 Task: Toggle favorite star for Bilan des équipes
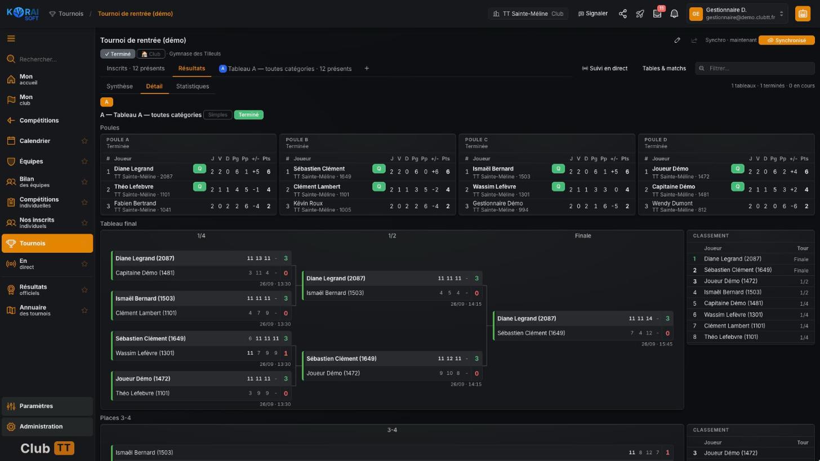click(x=84, y=182)
